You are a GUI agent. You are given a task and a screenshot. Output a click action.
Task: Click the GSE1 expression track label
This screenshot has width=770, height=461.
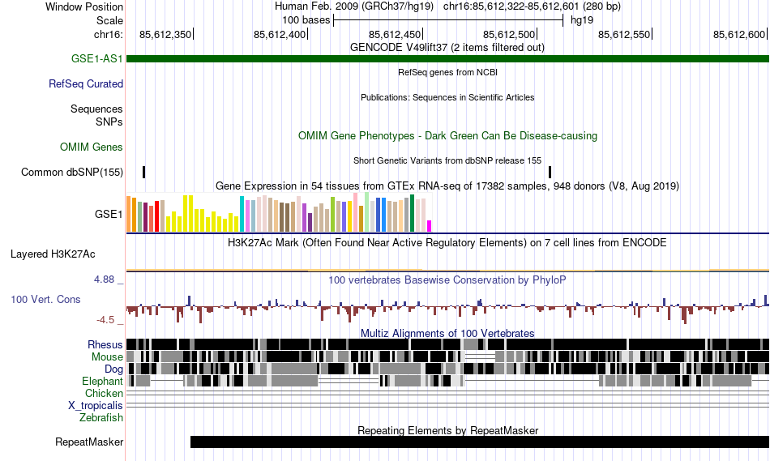tap(109, 214)
